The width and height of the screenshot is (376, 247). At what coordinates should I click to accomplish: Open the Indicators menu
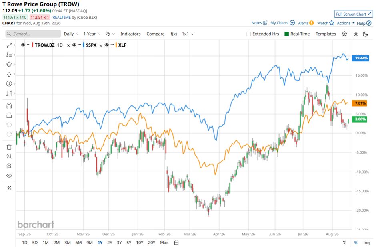[130, 34]
